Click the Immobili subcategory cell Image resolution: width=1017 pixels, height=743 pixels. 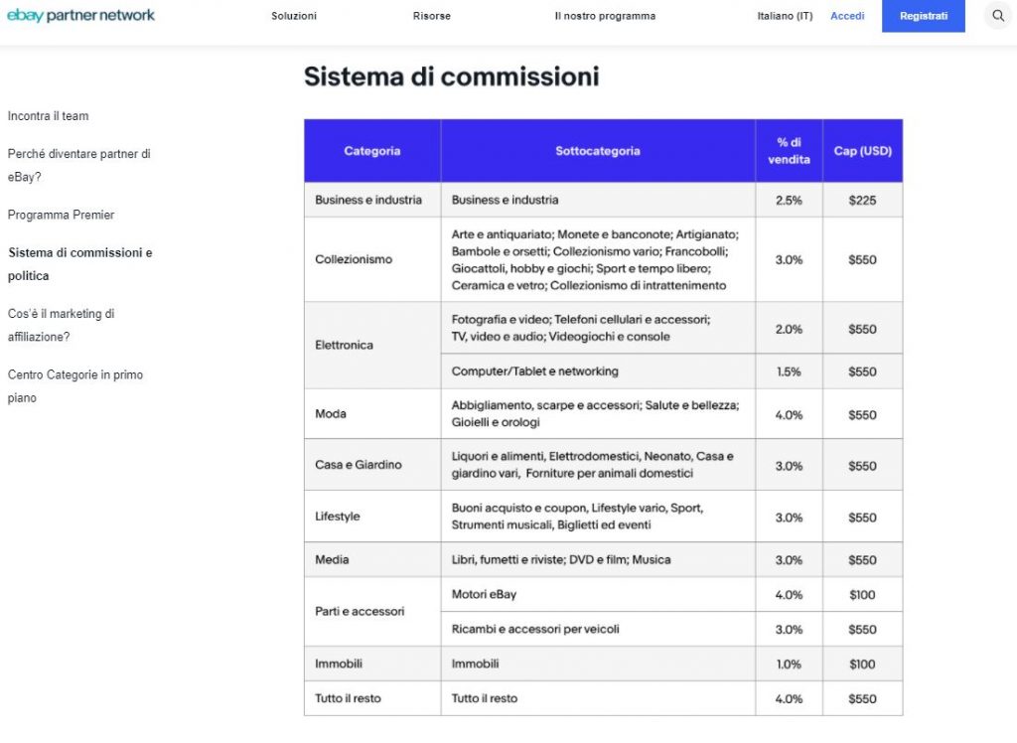pos(598,664)
